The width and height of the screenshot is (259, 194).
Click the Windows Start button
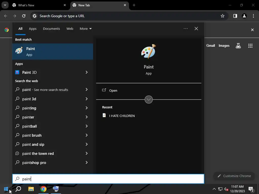[x=6, y=189]
